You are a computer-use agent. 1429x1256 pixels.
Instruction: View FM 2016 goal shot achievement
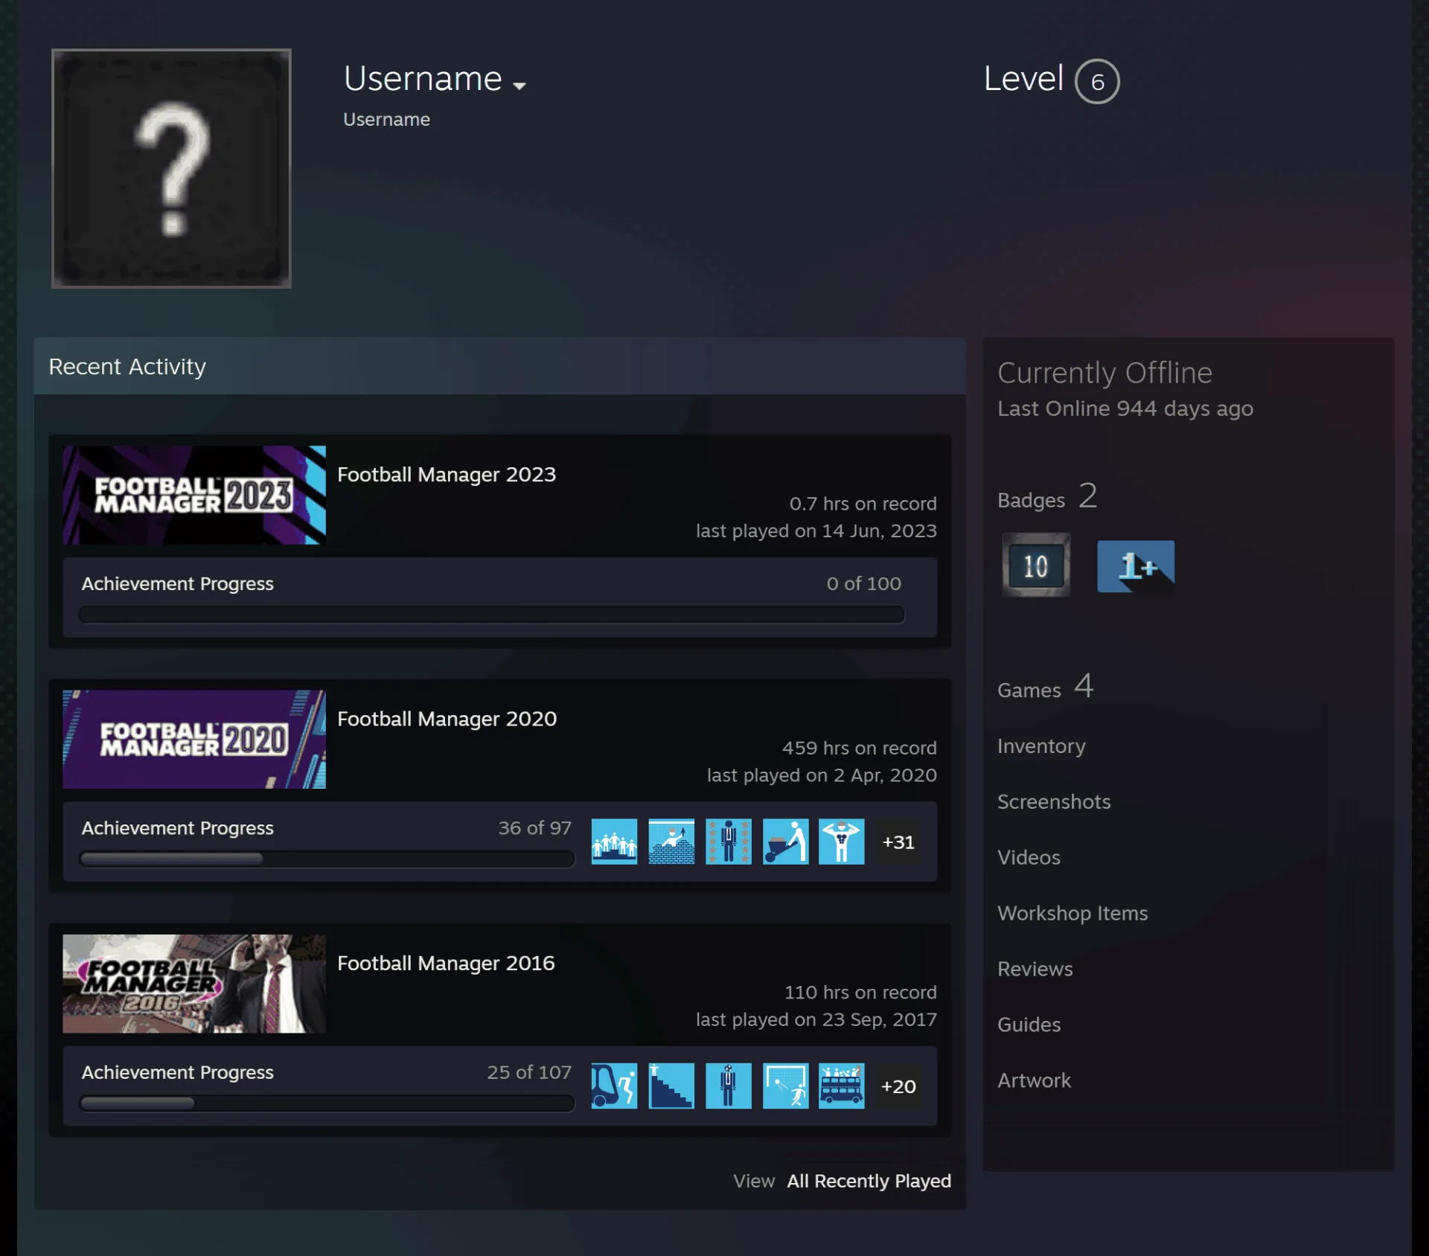(785, 1086)
